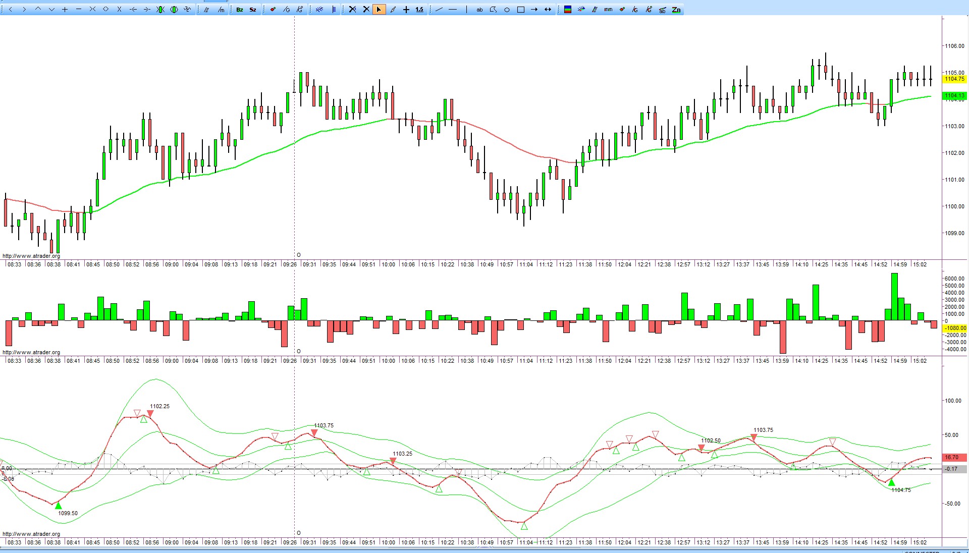Click the scroll chart left arrow icon
Screen dimensions: 969x553
click(11, 10)
